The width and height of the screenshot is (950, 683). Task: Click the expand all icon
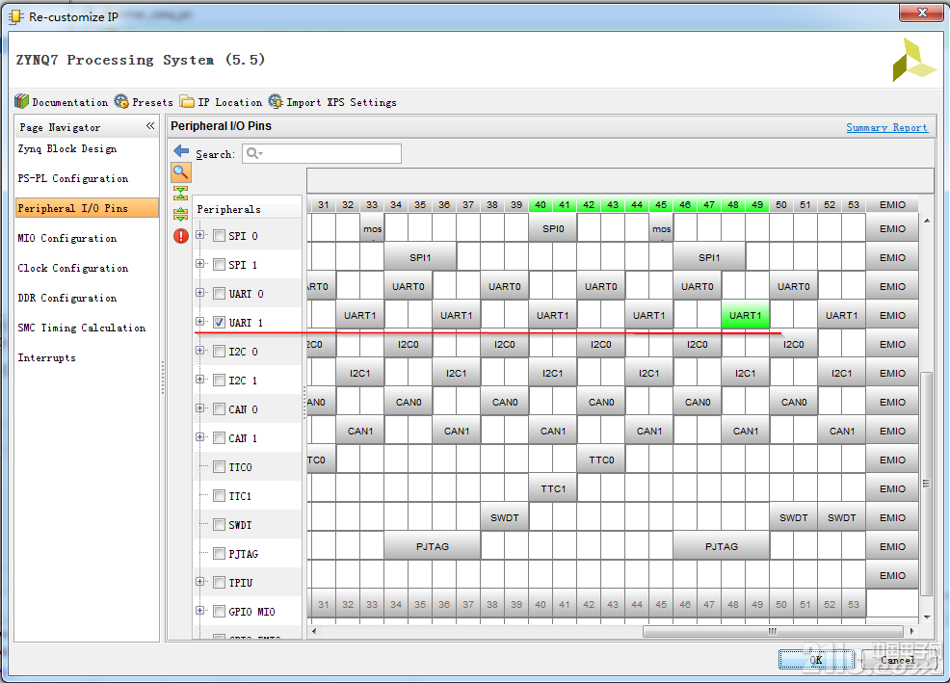(x=180, y=214)
